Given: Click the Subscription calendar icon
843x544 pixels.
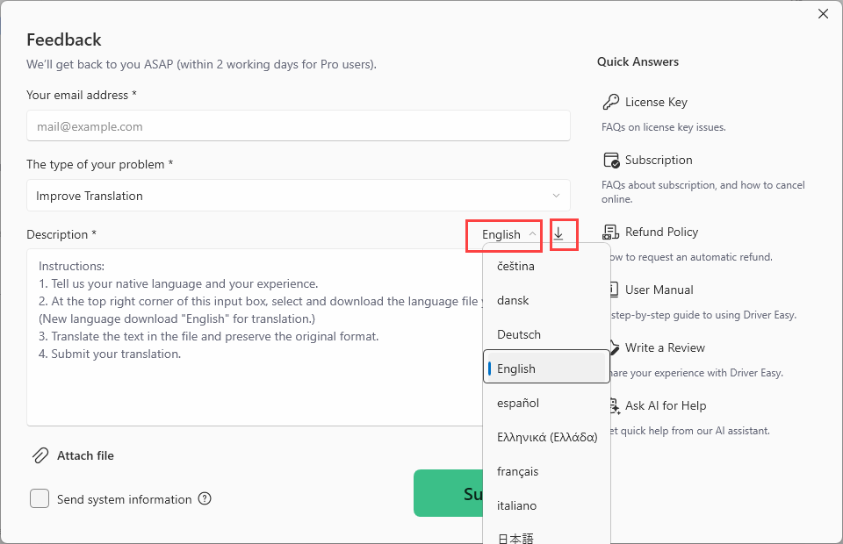Looking at the screenshot, I should point(611,160).
